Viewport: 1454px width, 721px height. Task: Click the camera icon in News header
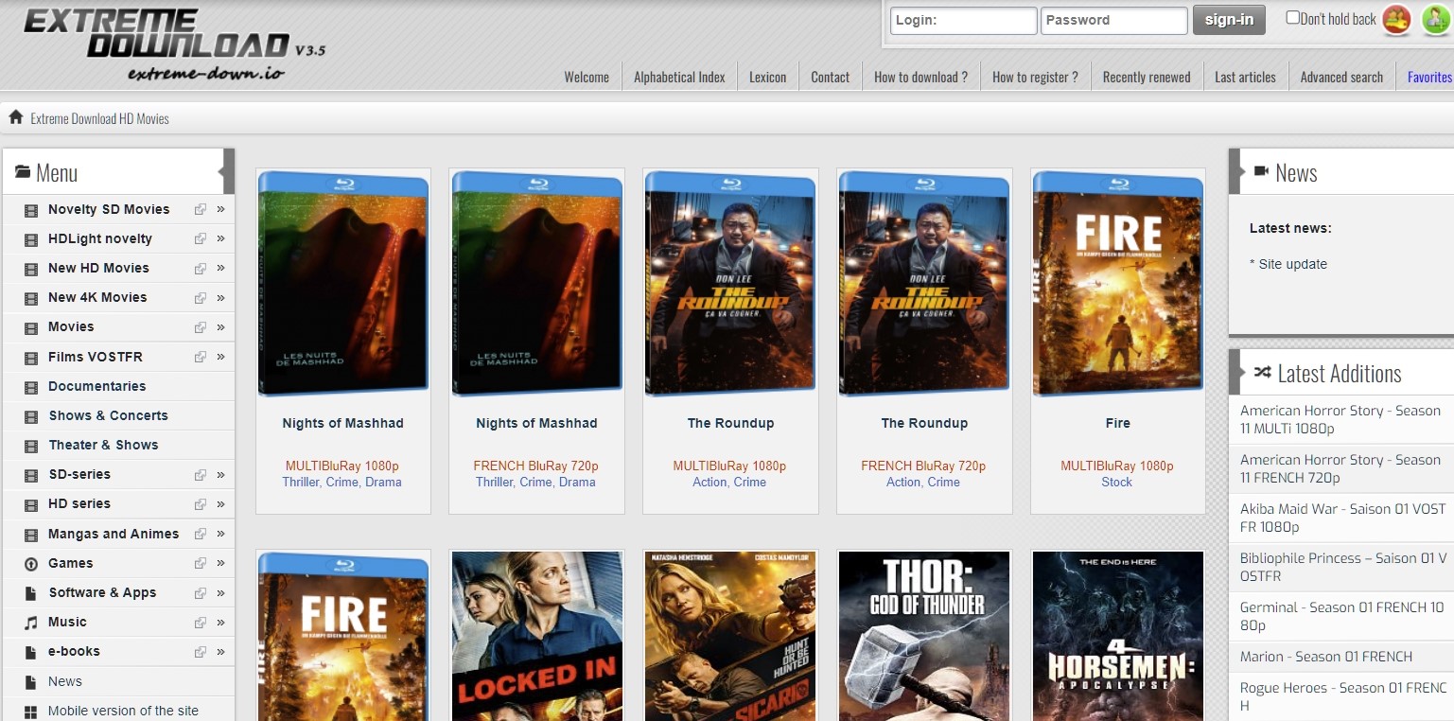click(1261, 171)
